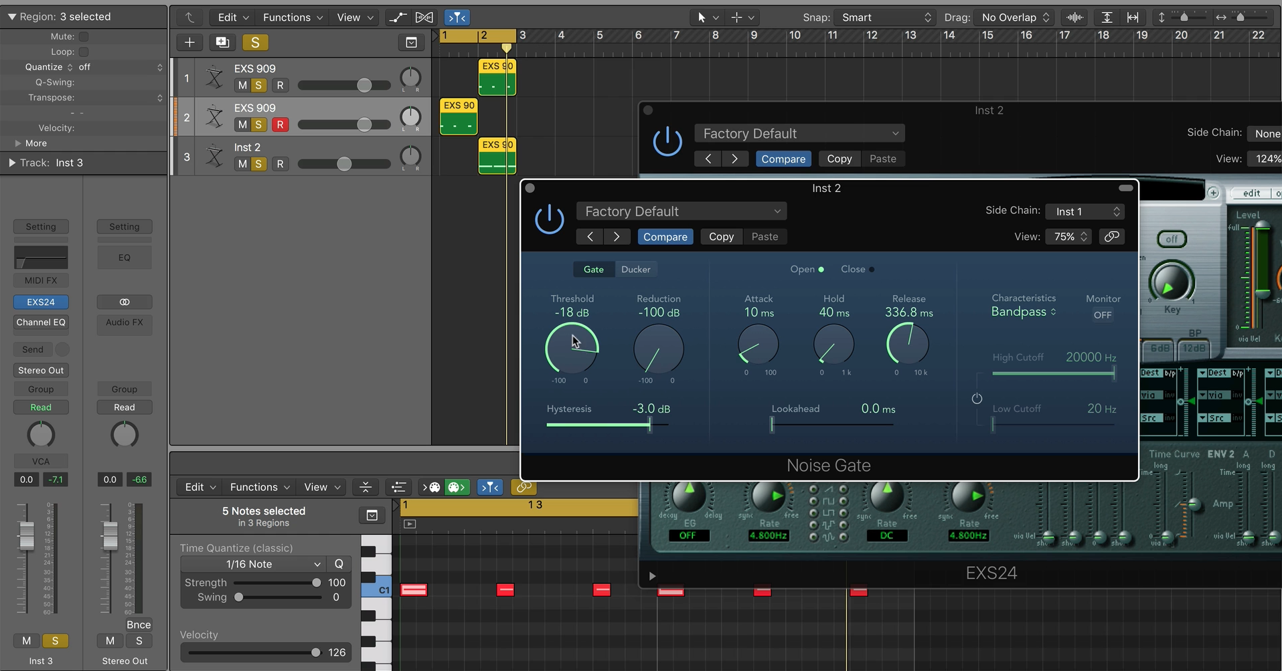The width and height of the screenshot is (1282, 671).
Task: Go to previous preset in Noise Gate
Action: coord(590,237)
